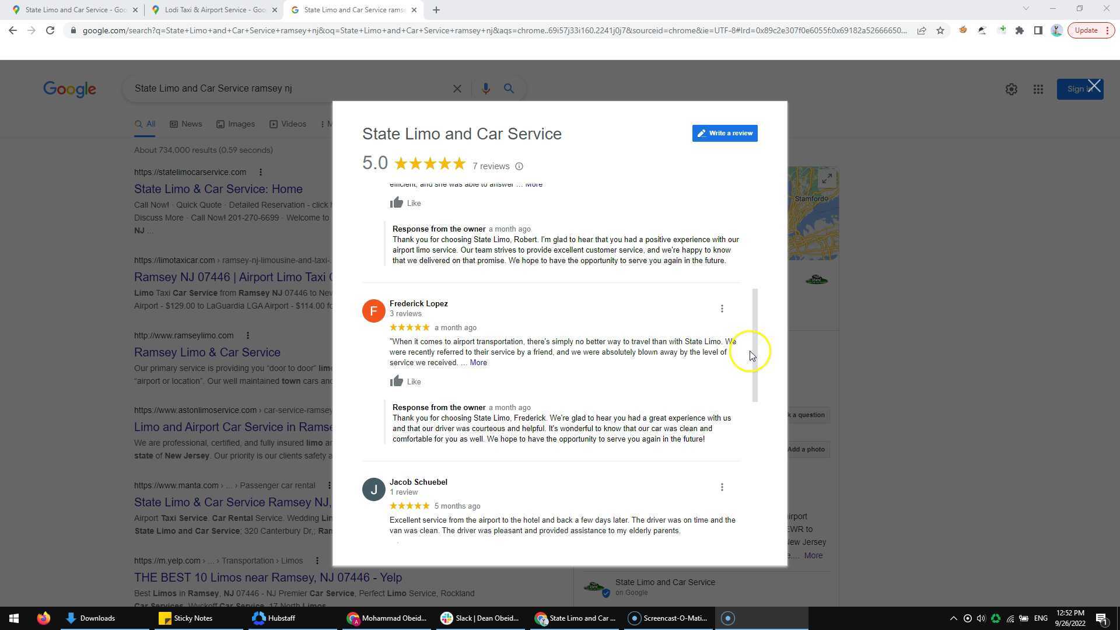Open the Chrome extensions puzzle icon
Viewport: 1120px width, 630px height.
(1019, 30)
